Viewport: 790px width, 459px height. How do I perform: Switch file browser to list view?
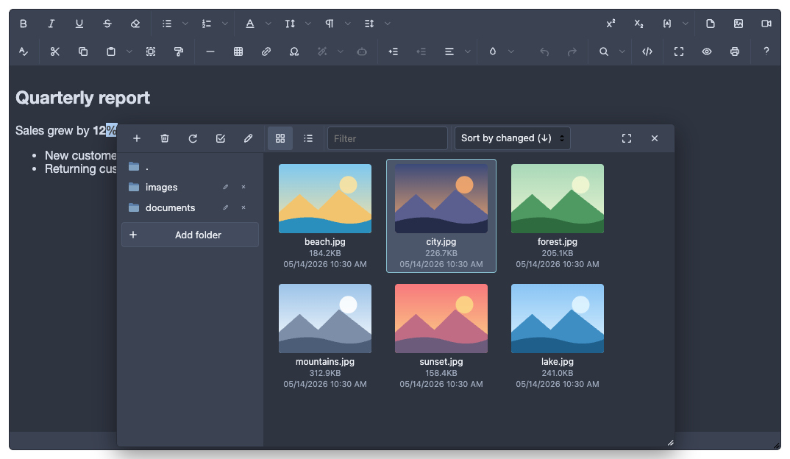[308, 138]
